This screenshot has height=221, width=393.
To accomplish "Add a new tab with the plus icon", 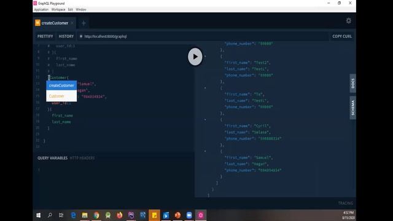I will (84, 23).
